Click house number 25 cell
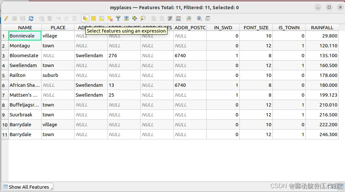 [124, 95]
